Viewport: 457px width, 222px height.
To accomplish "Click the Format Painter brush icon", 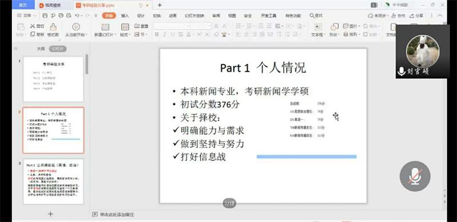I will (53, 27).
